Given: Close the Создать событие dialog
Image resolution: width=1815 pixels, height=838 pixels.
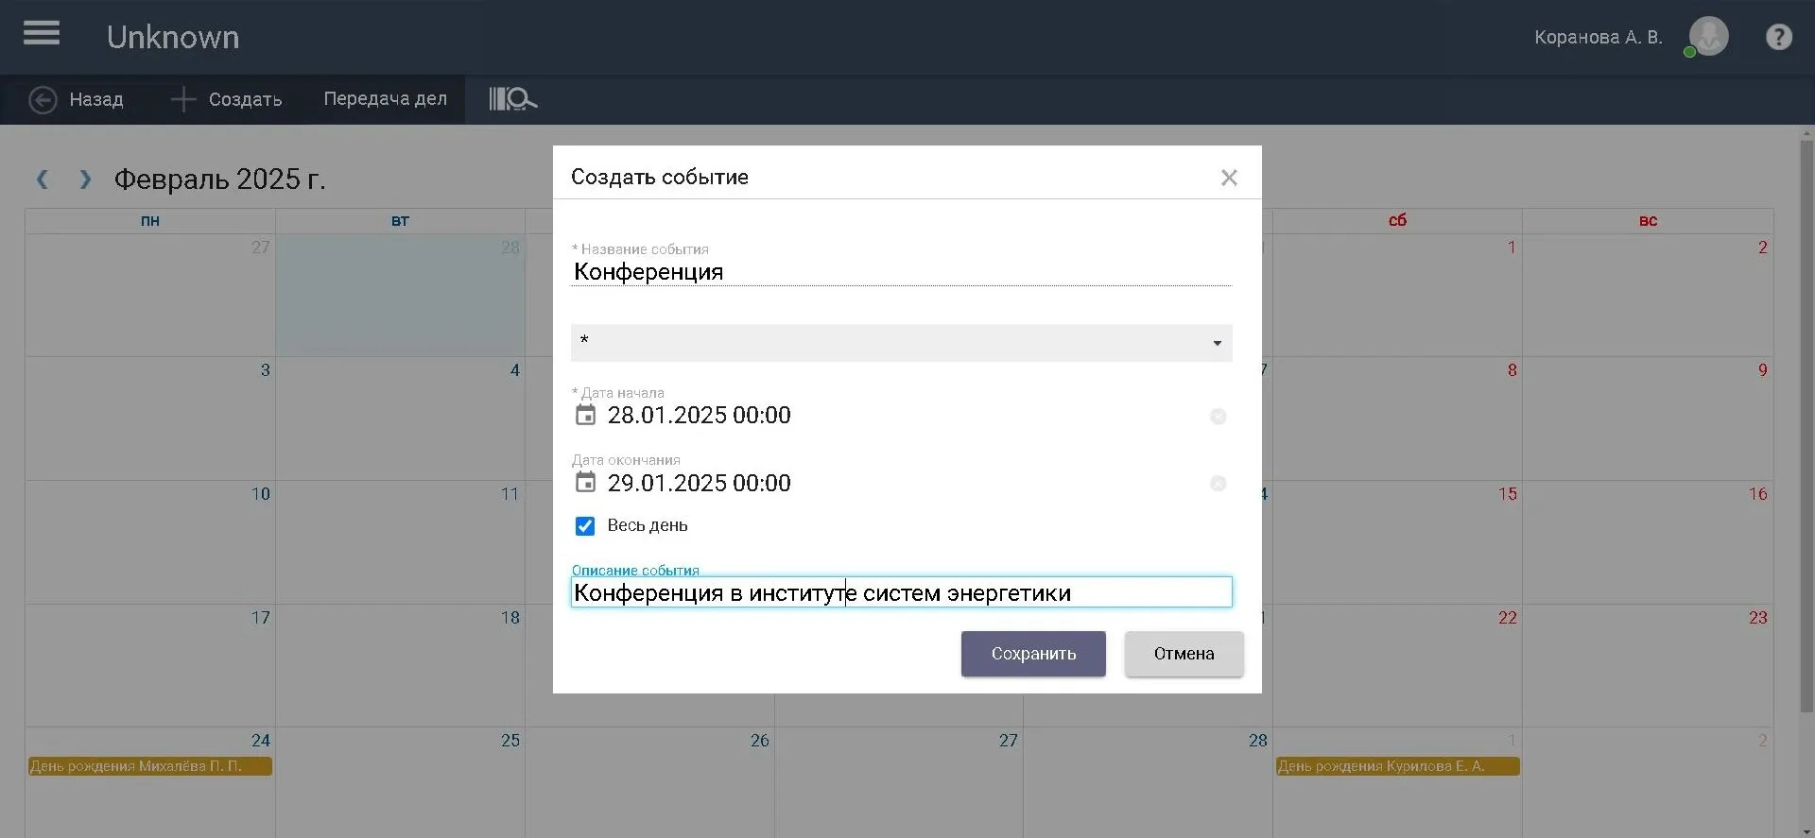Looking at the screenshot, I should tap(1228, 178).
